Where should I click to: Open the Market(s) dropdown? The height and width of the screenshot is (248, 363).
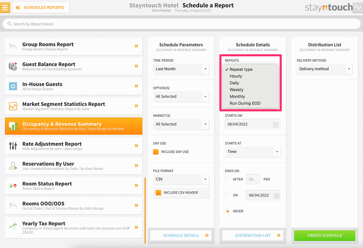pyautogui.click(x=181, y=124)
